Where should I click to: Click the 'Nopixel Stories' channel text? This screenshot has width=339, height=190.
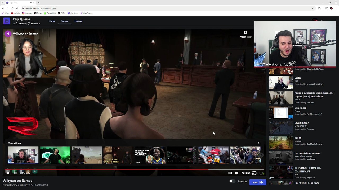click(x=11, y=185)
